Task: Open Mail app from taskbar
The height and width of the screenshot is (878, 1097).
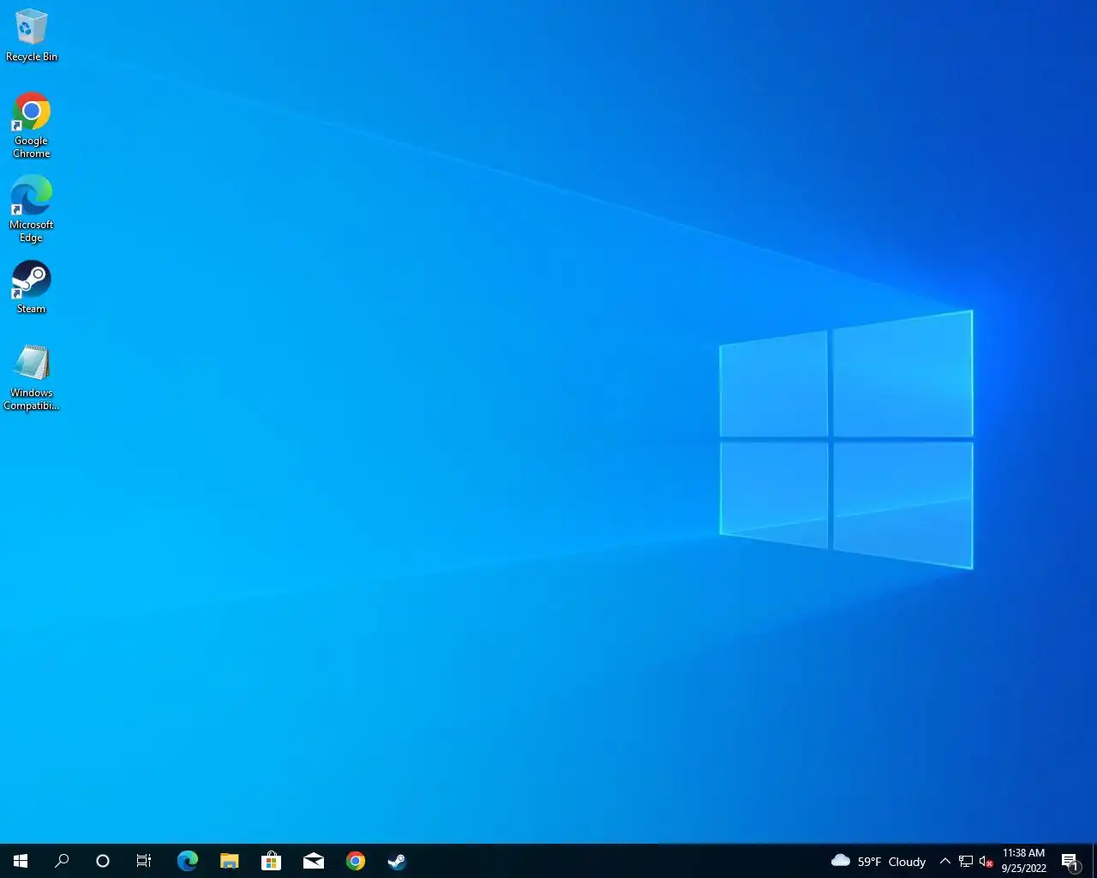Action: click(313, 861)
